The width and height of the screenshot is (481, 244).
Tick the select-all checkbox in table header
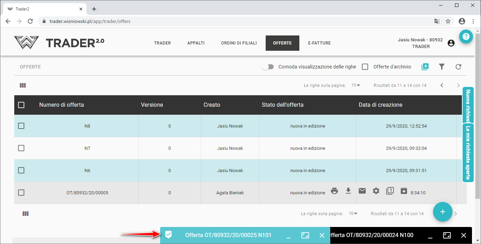[x=21, y=105]
